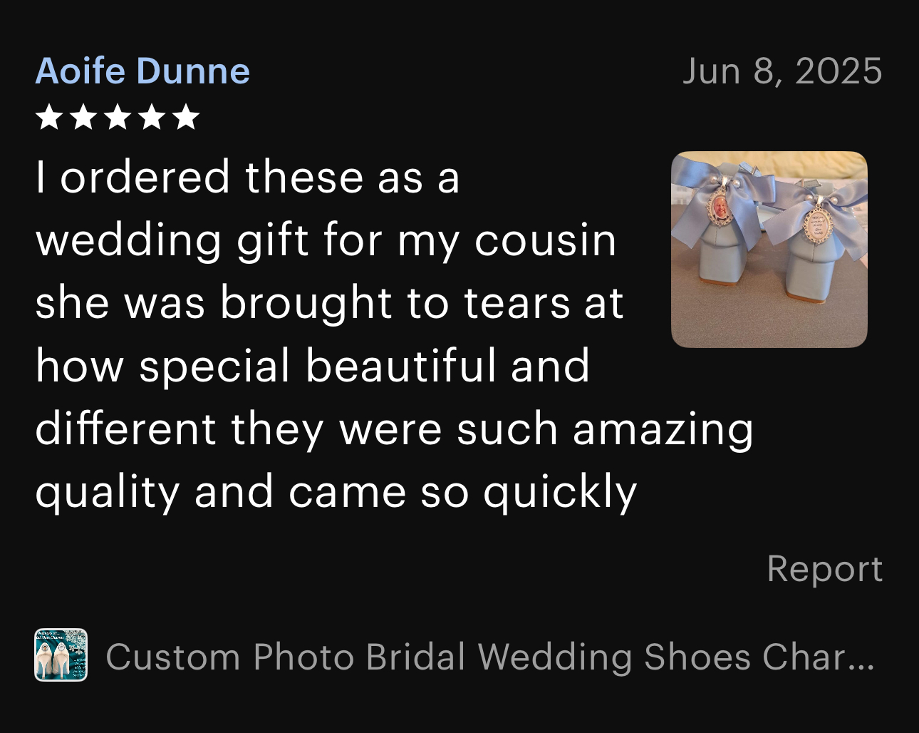Click the text 'wedding gift for my cousin'

(326, 240)
